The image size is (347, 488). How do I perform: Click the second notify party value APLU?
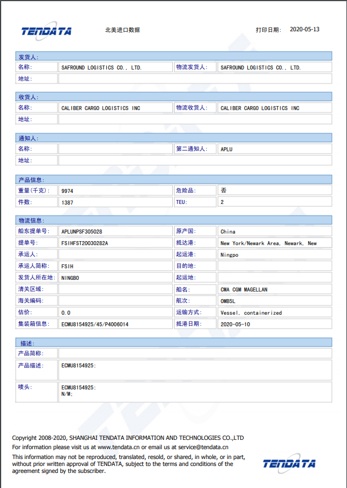click(x=226, y=149)
